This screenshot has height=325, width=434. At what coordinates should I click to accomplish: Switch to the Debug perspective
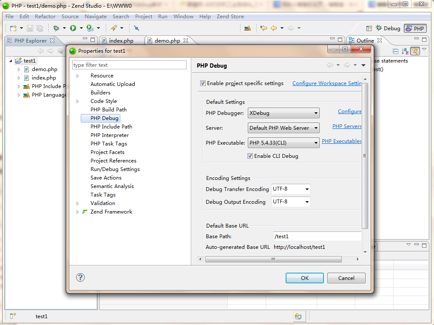coord(388,28)
